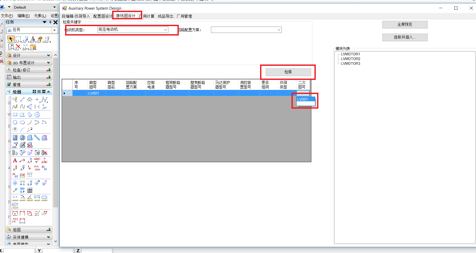Choose the Measure Area tool

(44, 198)
